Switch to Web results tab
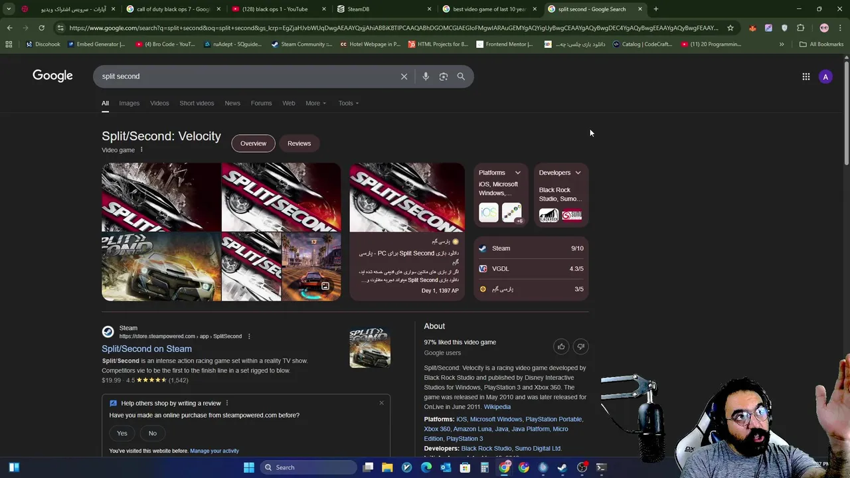 pyautogui.click(x=289, y=103)
